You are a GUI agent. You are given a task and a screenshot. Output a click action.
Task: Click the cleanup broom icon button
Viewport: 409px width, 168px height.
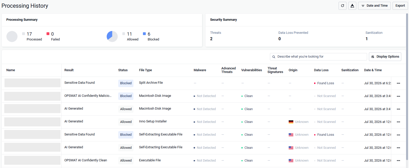pyautogui.click(x=352, y=6)
